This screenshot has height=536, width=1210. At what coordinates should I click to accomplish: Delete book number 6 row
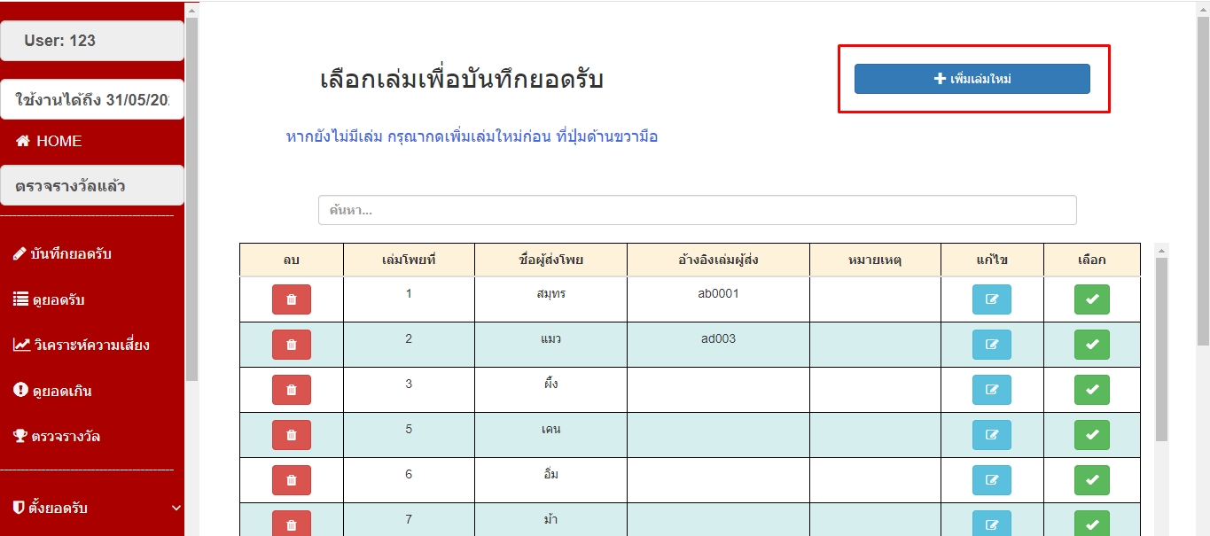pos(291,480)
